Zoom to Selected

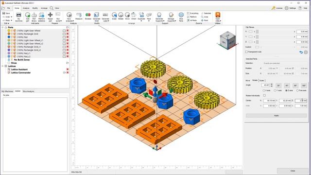pos(206,13)
